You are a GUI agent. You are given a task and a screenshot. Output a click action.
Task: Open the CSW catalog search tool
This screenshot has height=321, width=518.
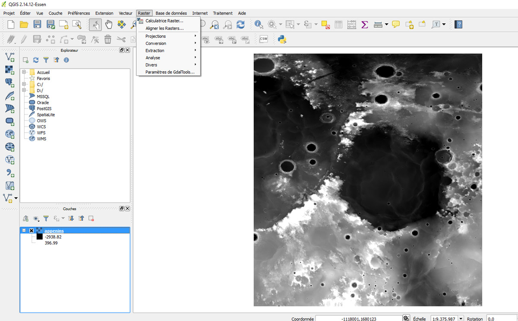[263, 39]
